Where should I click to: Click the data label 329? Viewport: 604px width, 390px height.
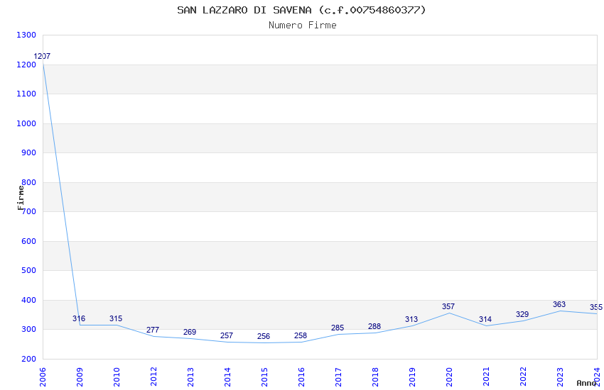[x=522, y=314]
